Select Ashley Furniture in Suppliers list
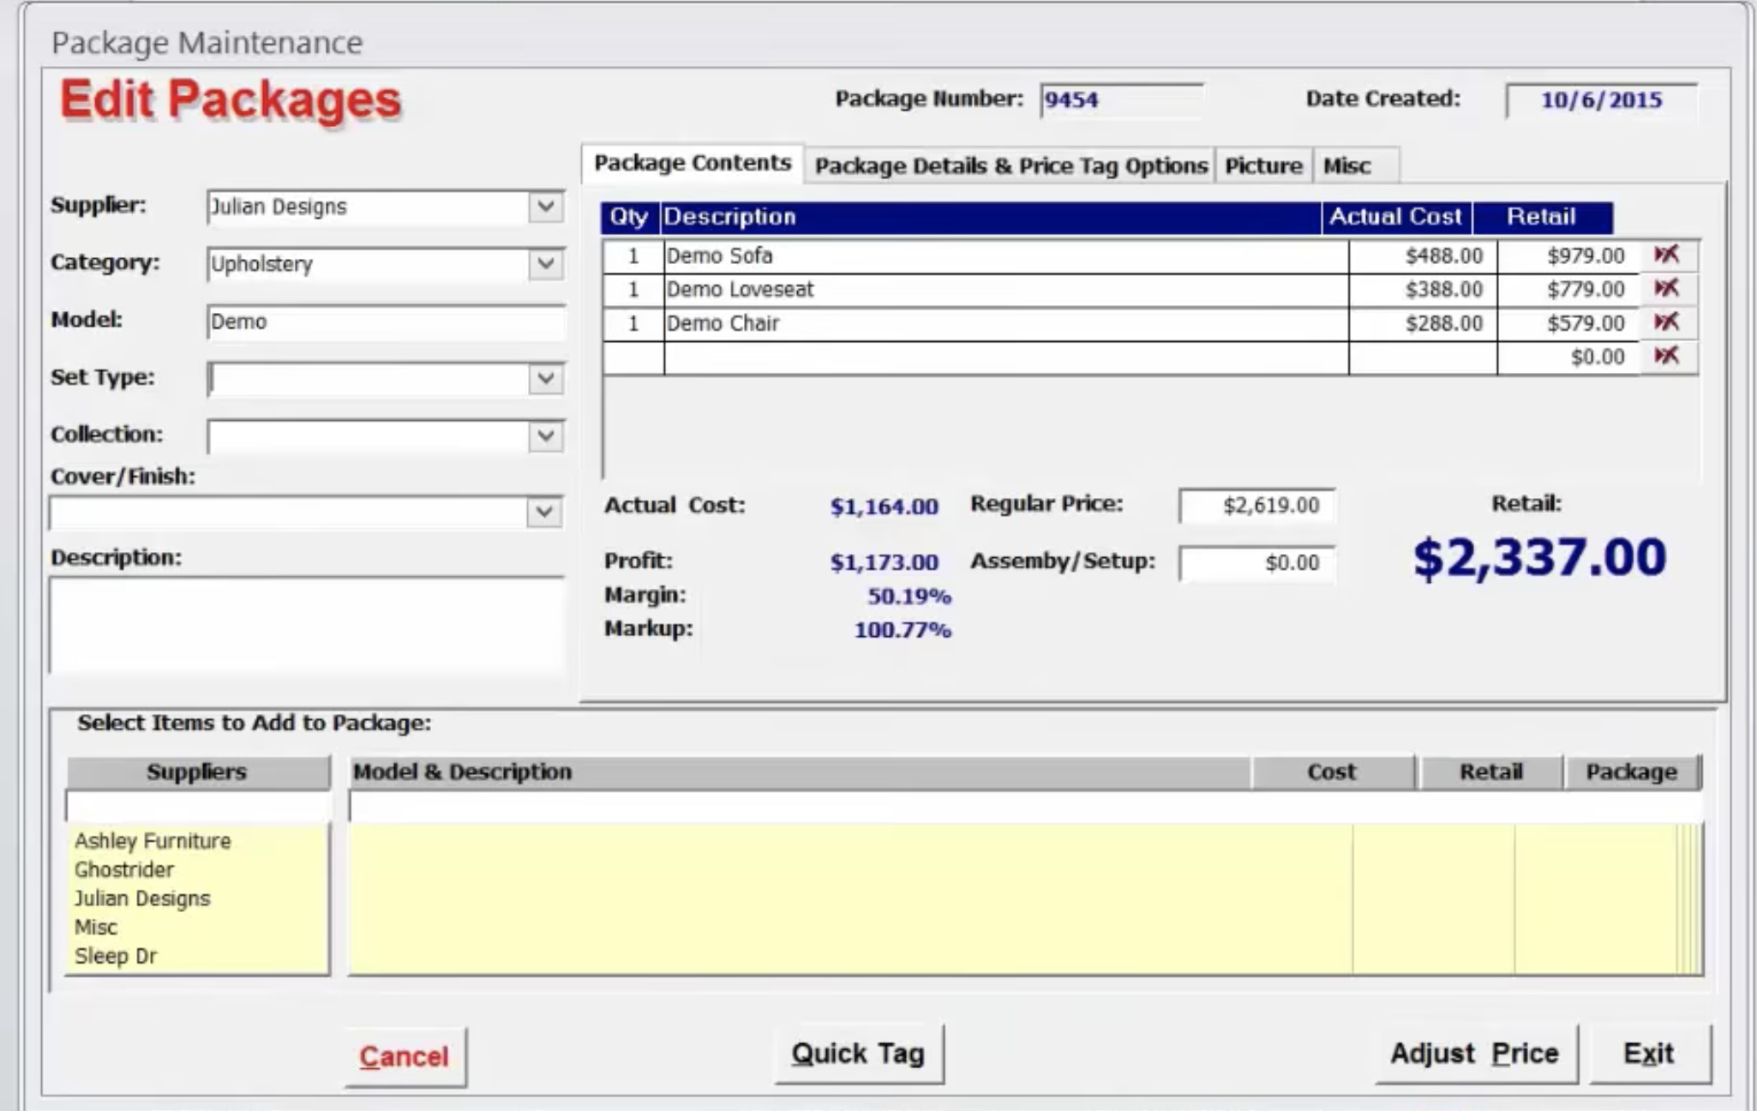 pos(153,841)
